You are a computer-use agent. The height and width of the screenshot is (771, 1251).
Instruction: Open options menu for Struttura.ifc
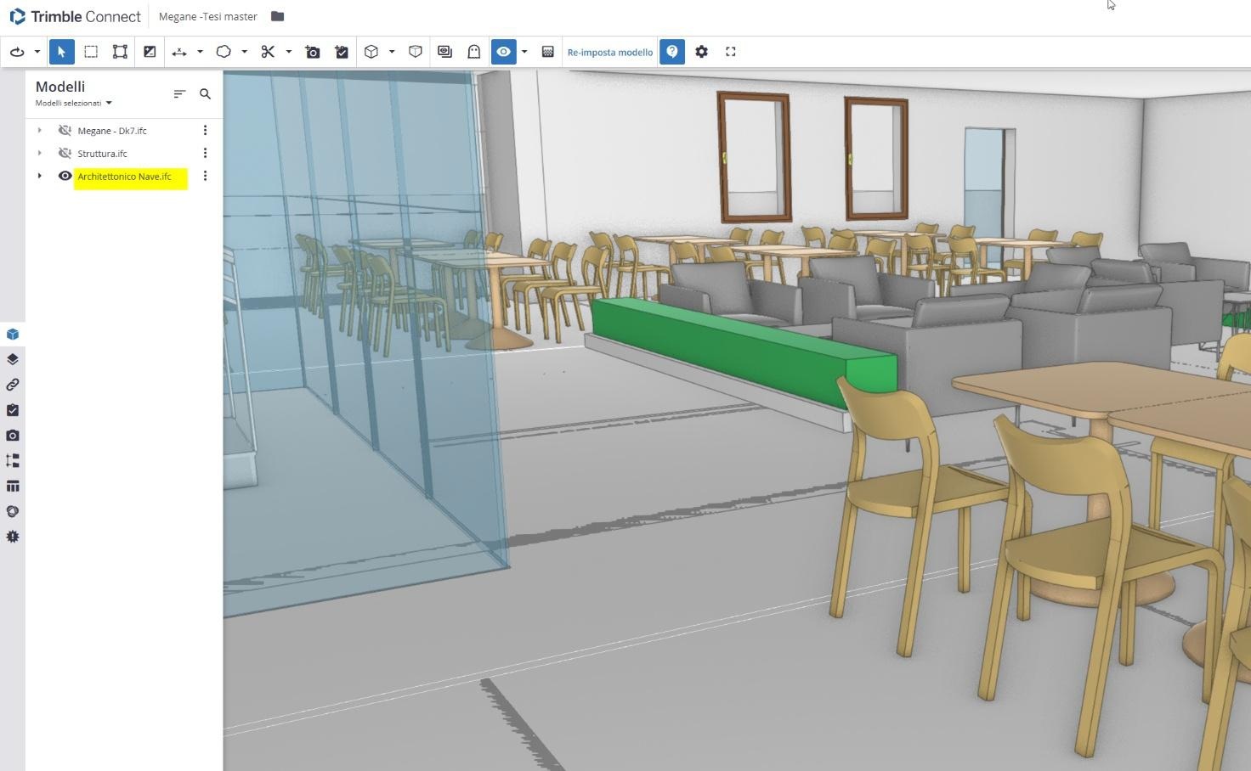(x=205, y=153)
